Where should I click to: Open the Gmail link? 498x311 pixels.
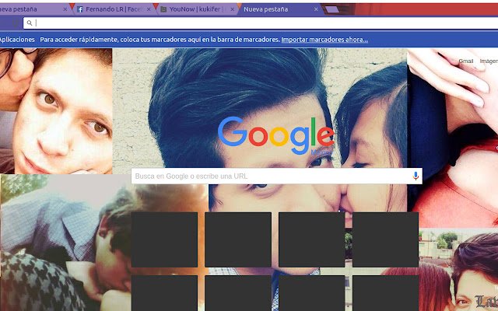tap(466, 61)
